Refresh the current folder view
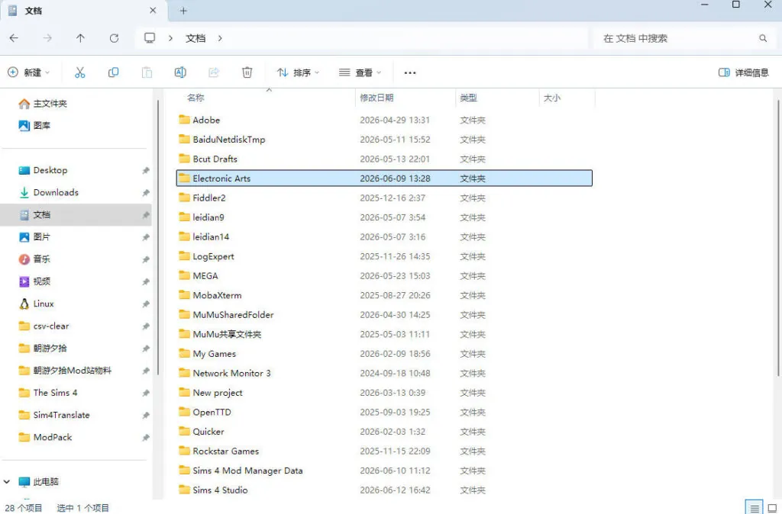 (x=115, y=38)
